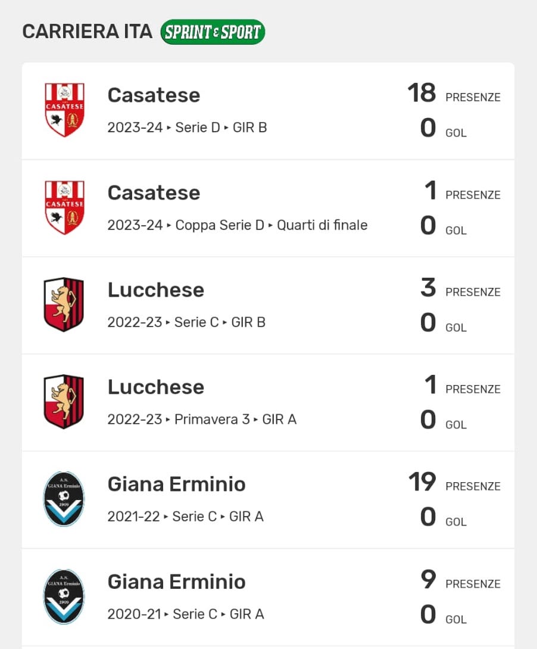Tap the Casatese crest in Coppa Serie D row
This screenshot has width=537, height=649.
(64, 207)
